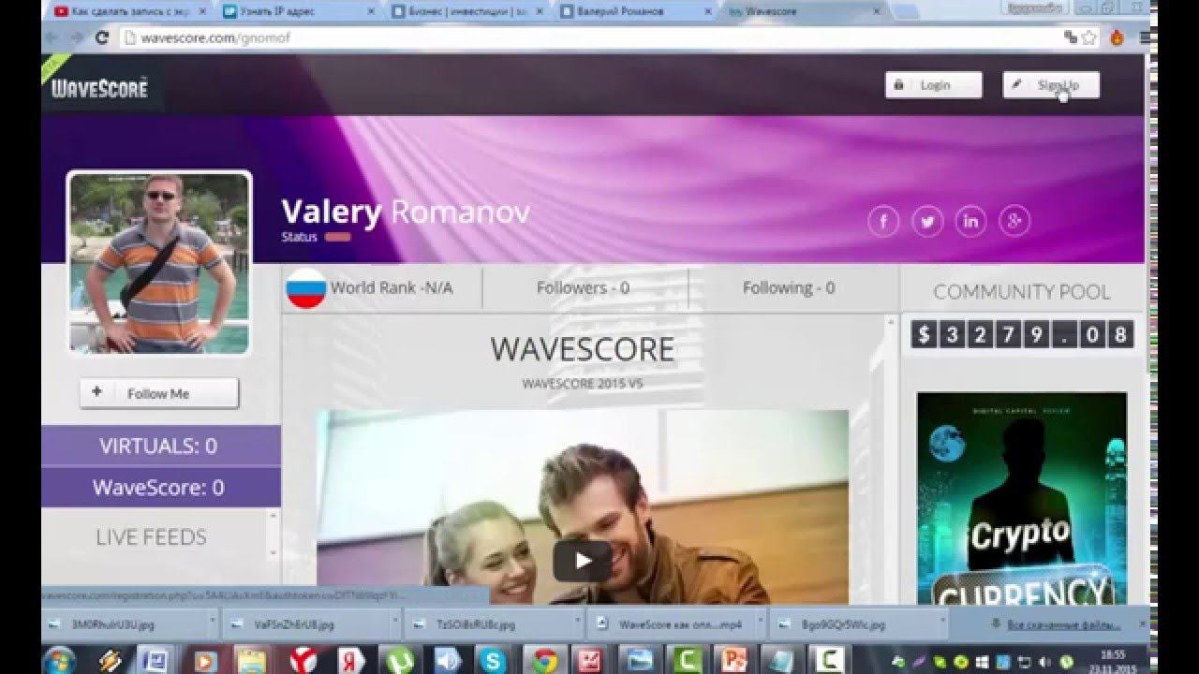This screenshot has width=1199, height=674.
Task: Open the Word document icon in taskbar
Action: point(155,660)
